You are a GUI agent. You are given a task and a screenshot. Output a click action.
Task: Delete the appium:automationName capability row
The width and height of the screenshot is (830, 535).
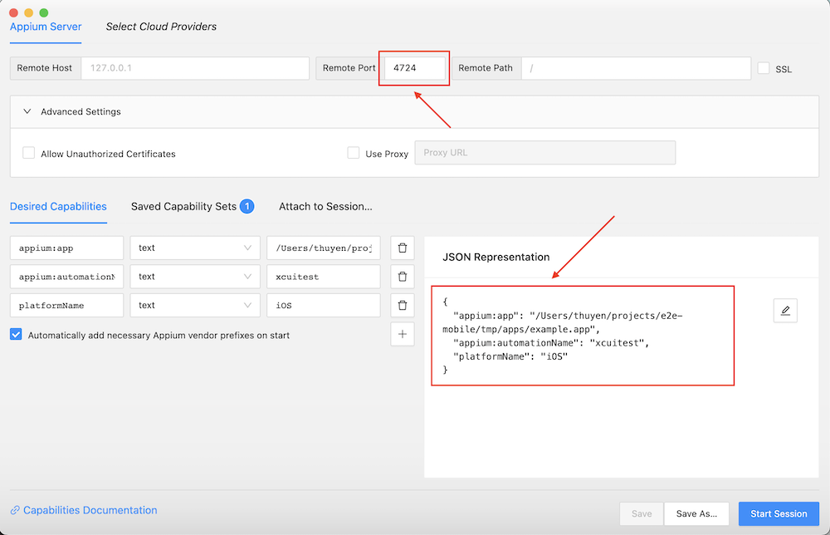403,277
